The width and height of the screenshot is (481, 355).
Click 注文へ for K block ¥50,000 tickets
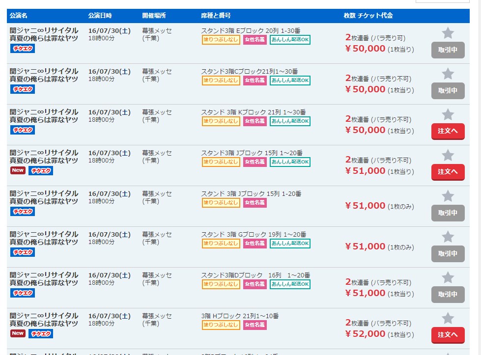click(448, 132)
